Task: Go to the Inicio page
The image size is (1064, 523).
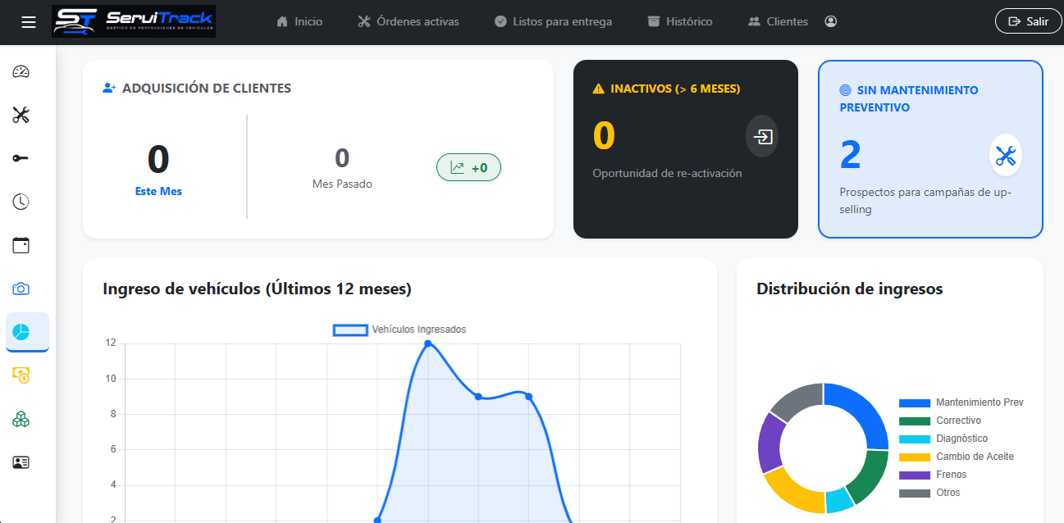Action: (x=299, y=22)
